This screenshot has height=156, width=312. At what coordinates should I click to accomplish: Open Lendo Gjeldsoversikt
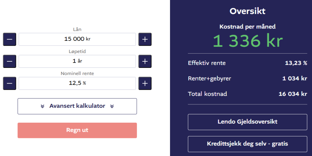pyautogui.click(x=247, y=122)
